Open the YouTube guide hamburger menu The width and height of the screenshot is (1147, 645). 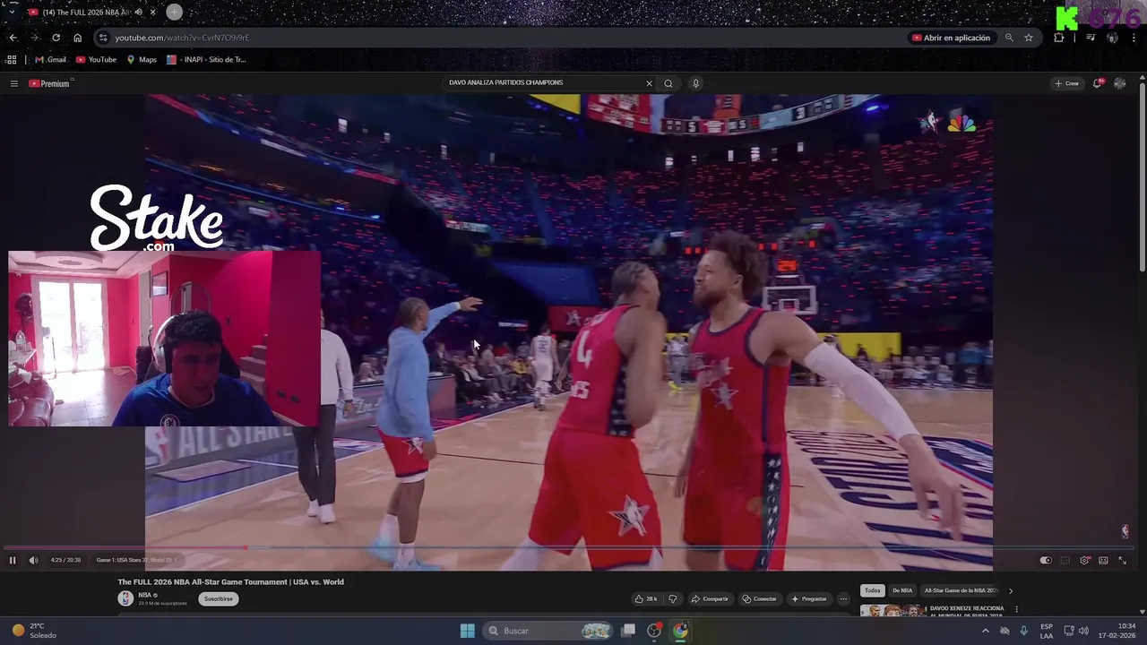point(14,83)
